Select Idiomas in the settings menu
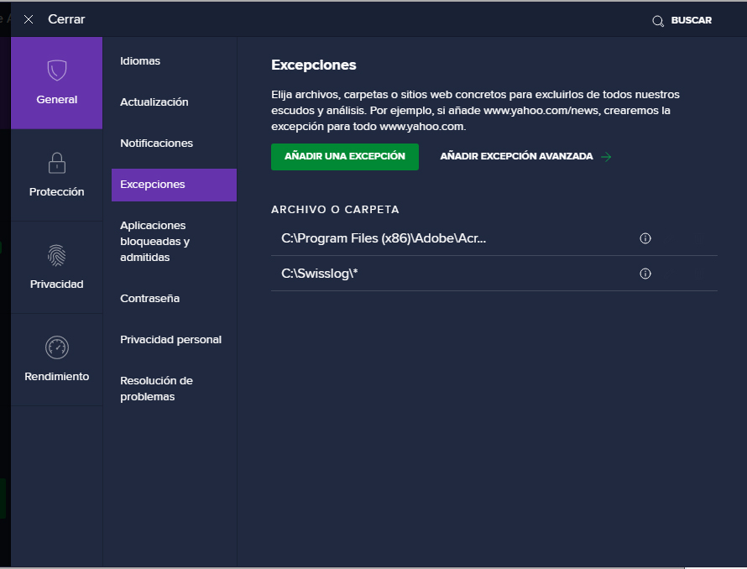Image resolution: width=747 pixels, height=569 pixels. tap(140, 61)
